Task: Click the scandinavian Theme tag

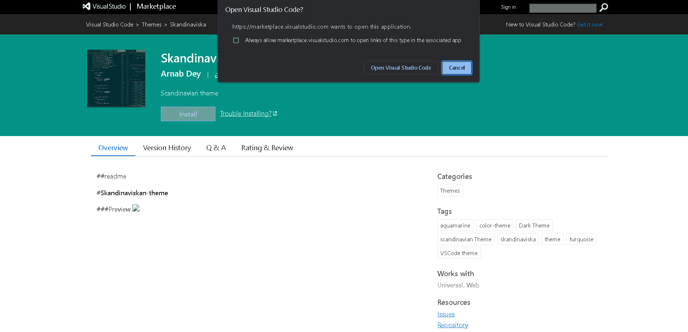Action: [x=466, y=239]
